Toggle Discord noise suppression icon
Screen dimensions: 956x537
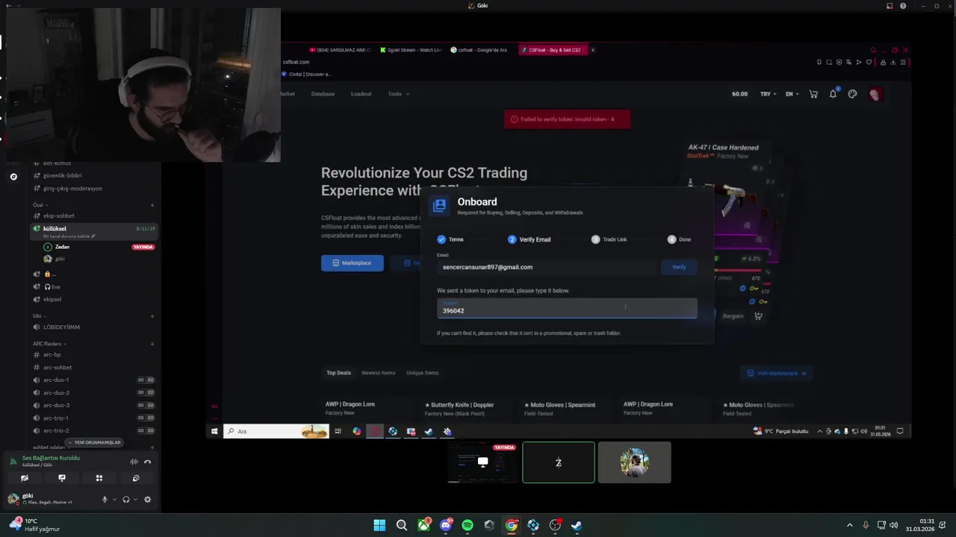click(x=134, y=462)
